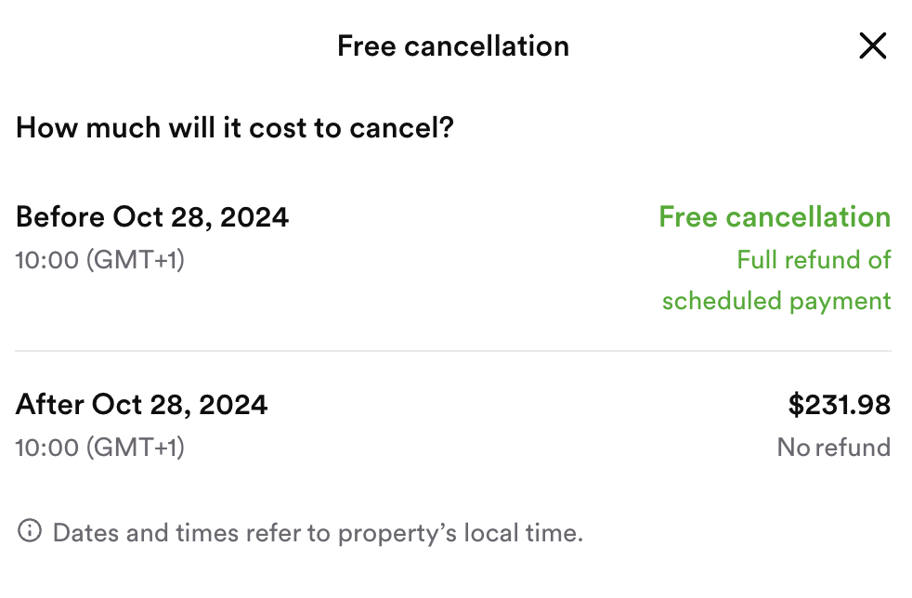Click the green "Full refund of" line
This screenshot has width=912, height=598.
click(x=814, y=259)
